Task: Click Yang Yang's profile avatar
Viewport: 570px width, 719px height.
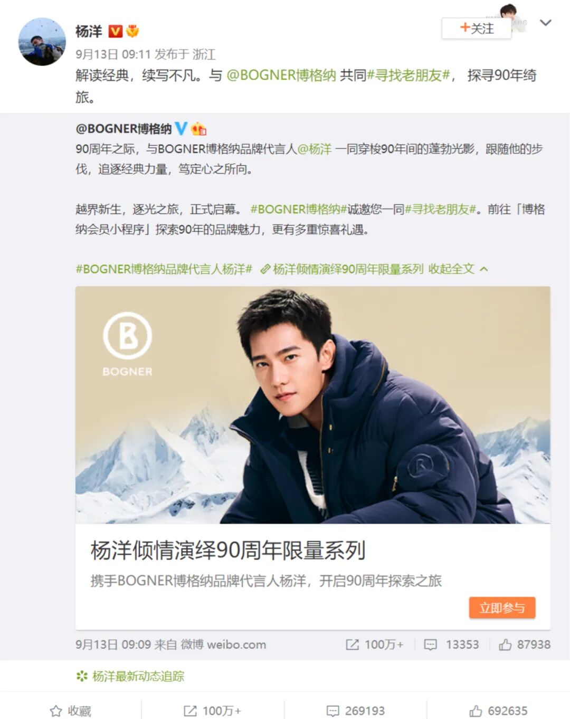Action: click(x=42, y=42)
